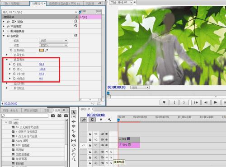Reset the Motion effect parameters
The image size is (226, 167).
pos(76,21)
